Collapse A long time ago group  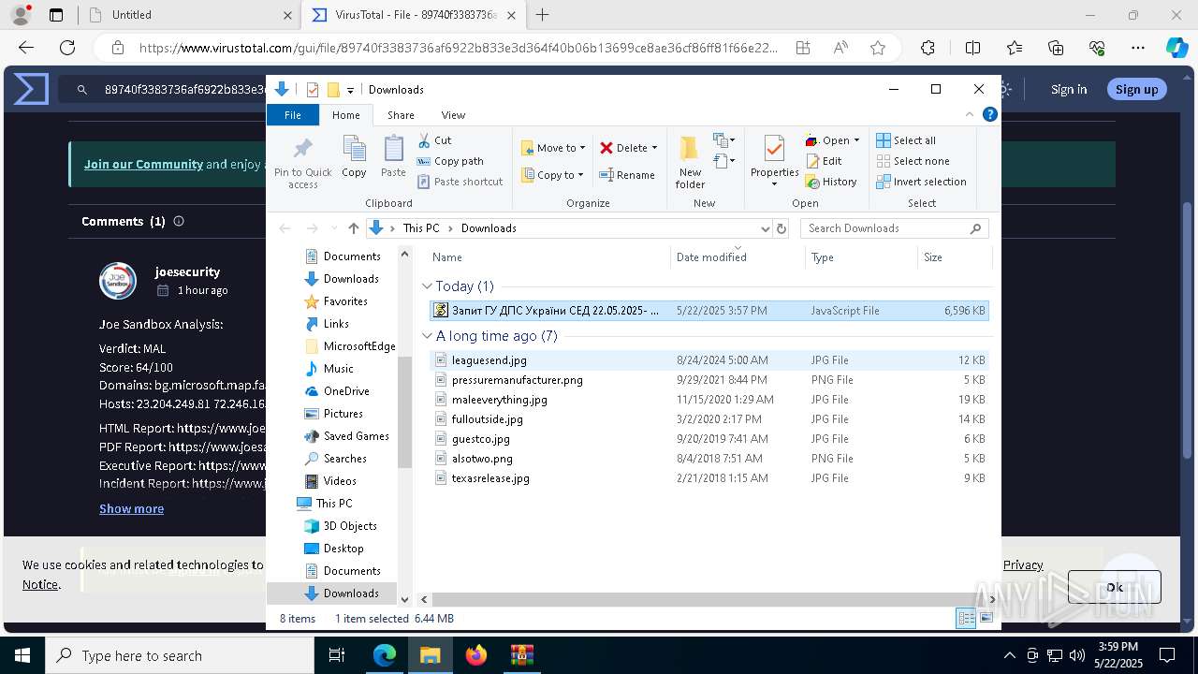pos(427,336)
